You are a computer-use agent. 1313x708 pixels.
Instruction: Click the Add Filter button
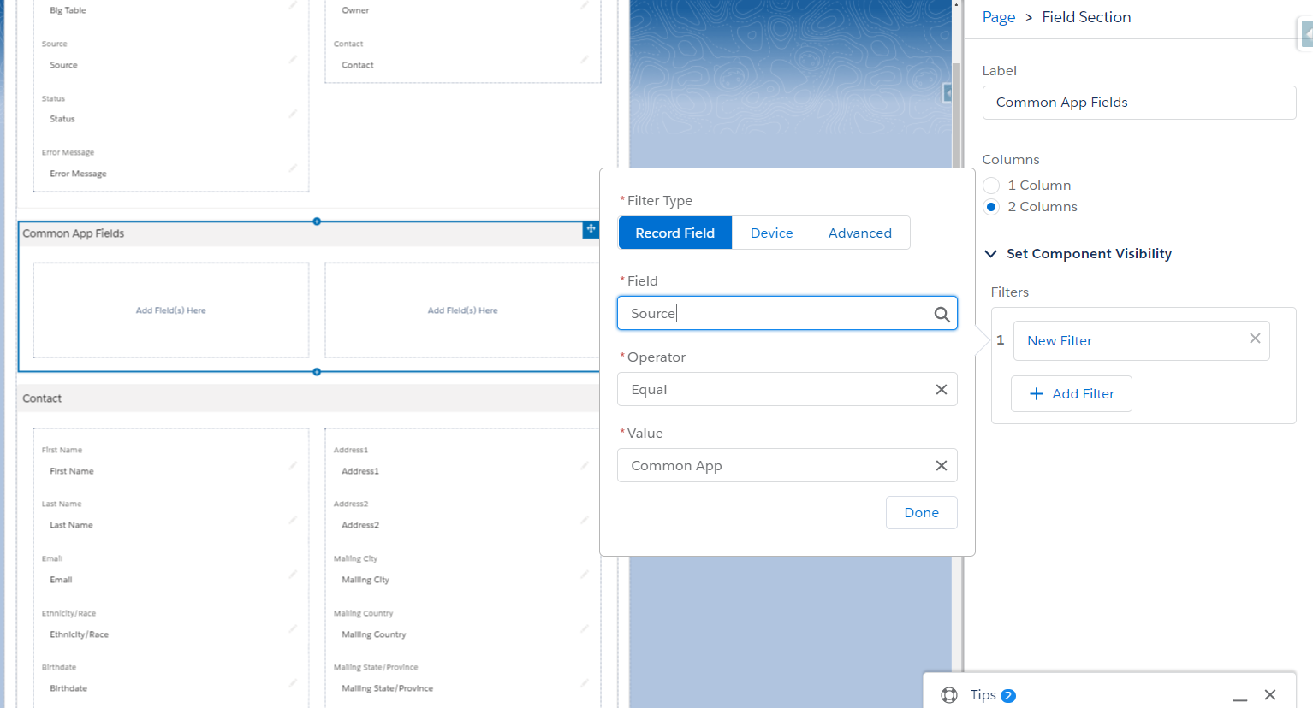point(1071,394)
